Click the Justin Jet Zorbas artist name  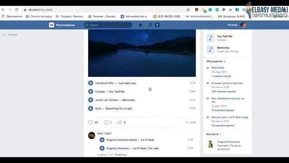point(107,100)
